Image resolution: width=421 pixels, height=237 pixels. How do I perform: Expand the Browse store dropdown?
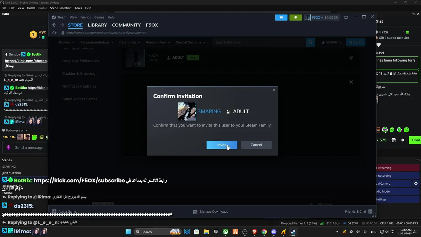click(67, 42)
